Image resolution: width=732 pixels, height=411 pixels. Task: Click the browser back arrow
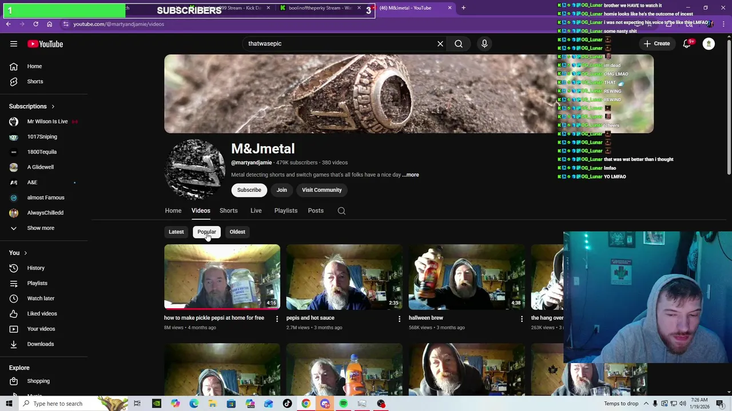tap(8, 24)
